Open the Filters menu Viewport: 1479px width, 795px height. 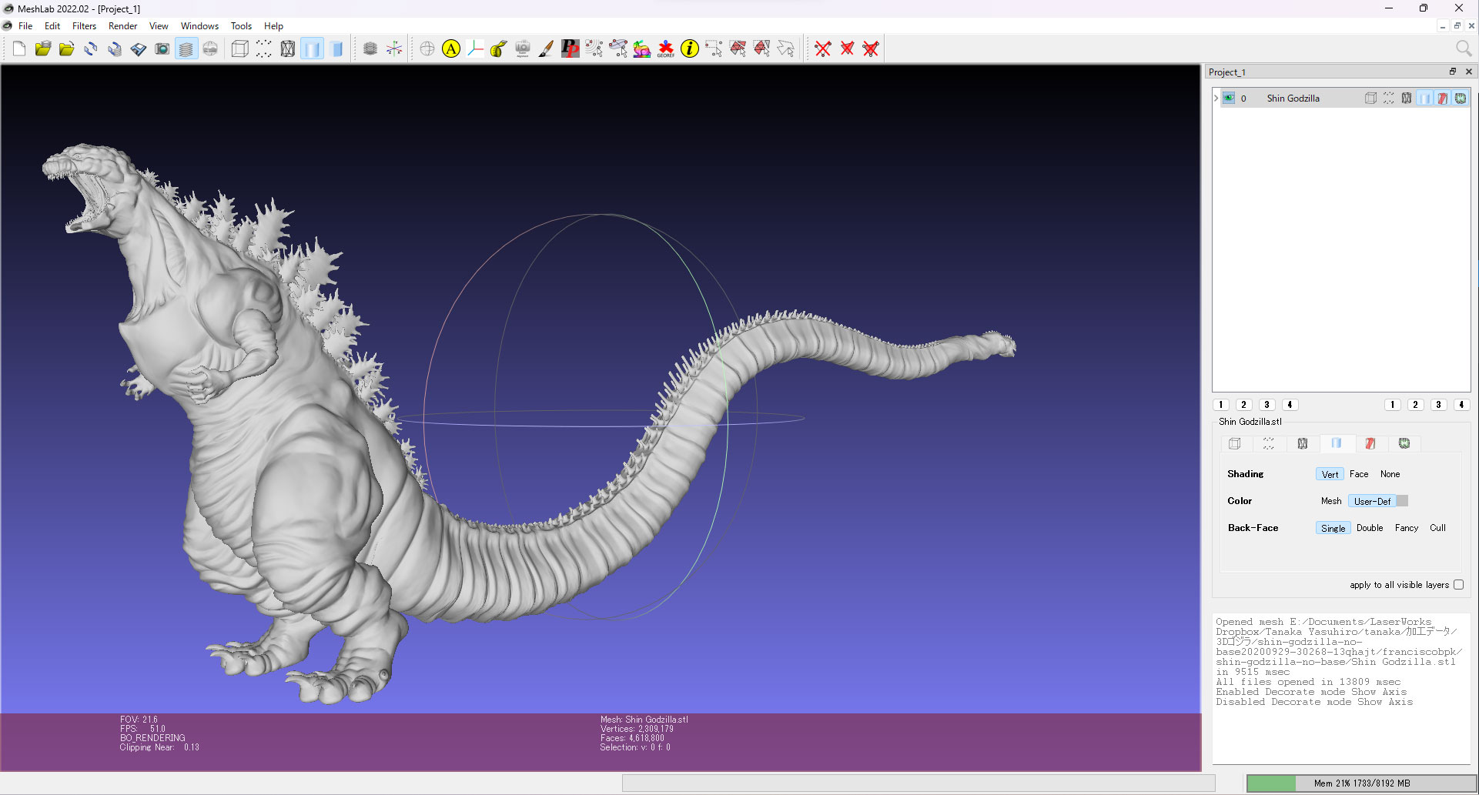(x=85, y=26)
